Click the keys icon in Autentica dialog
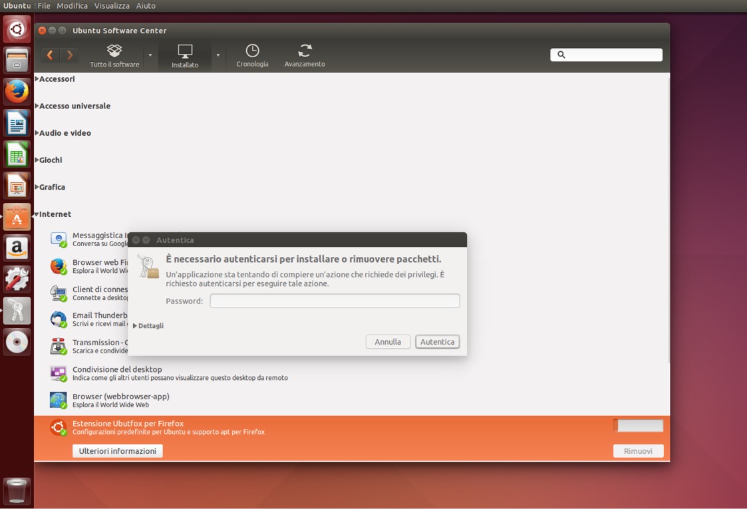 click(148, 266)
